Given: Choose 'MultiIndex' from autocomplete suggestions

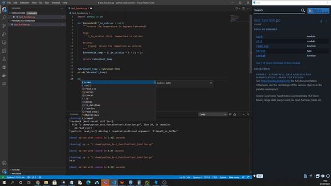Looking at the screenshot, I should tap(118, 115).
